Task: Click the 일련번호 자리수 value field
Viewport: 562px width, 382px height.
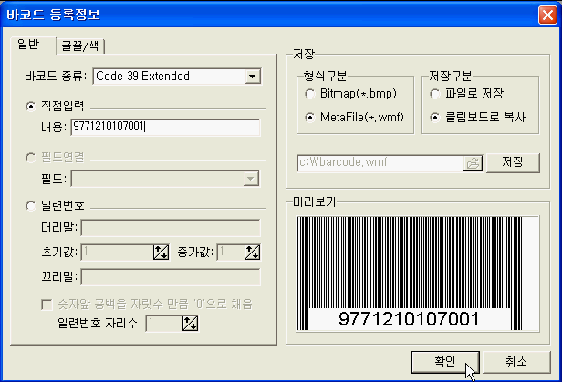Action: pyautogui.click(x=164, y=324)
